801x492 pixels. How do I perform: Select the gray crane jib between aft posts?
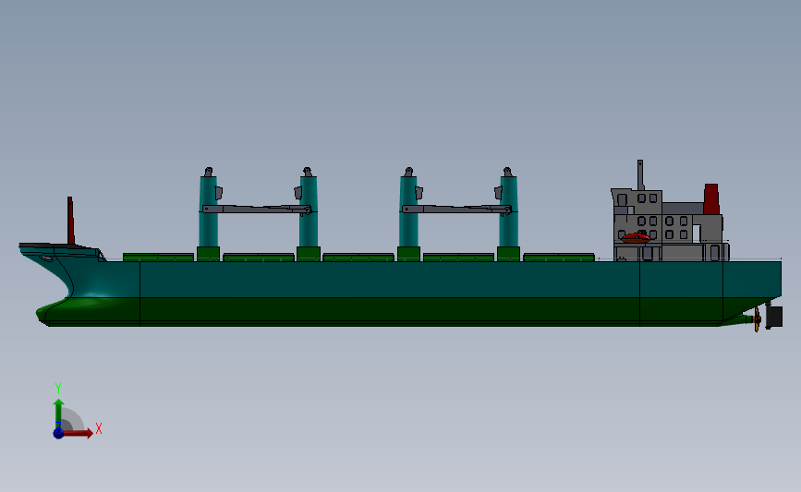point(456,209)
